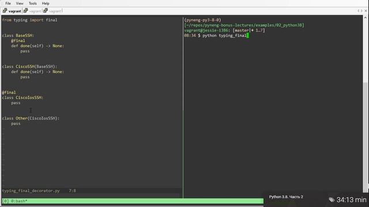Click the 7:8 cursor position indicator
369x207 pixels.
(x=72, y=190)
